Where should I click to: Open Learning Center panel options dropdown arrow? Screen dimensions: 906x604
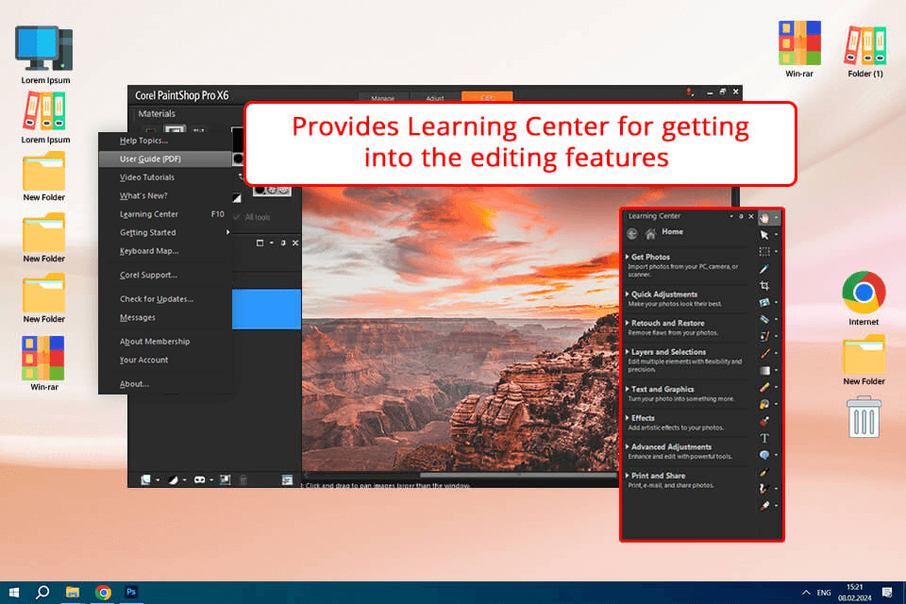click(730, 216)
